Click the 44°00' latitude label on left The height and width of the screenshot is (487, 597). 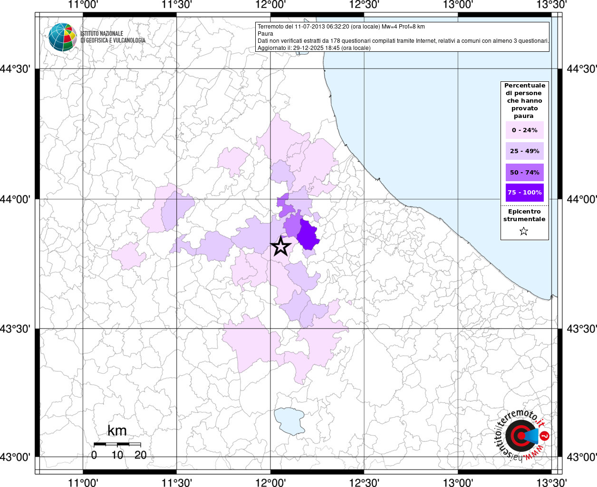click(x=18, y=199)
